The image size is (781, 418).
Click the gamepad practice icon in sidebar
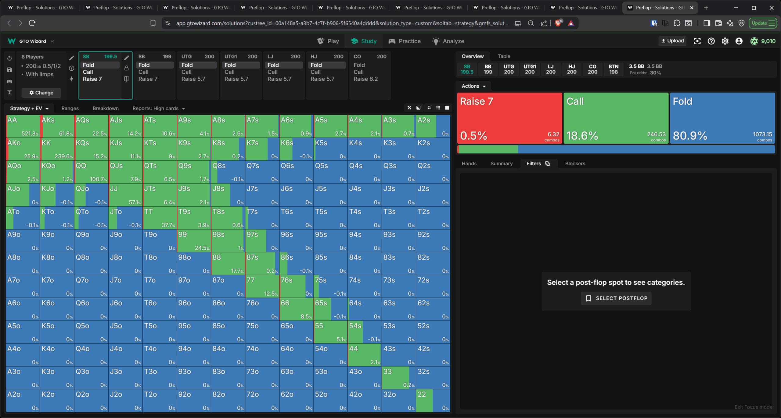(x=9, y=81)
